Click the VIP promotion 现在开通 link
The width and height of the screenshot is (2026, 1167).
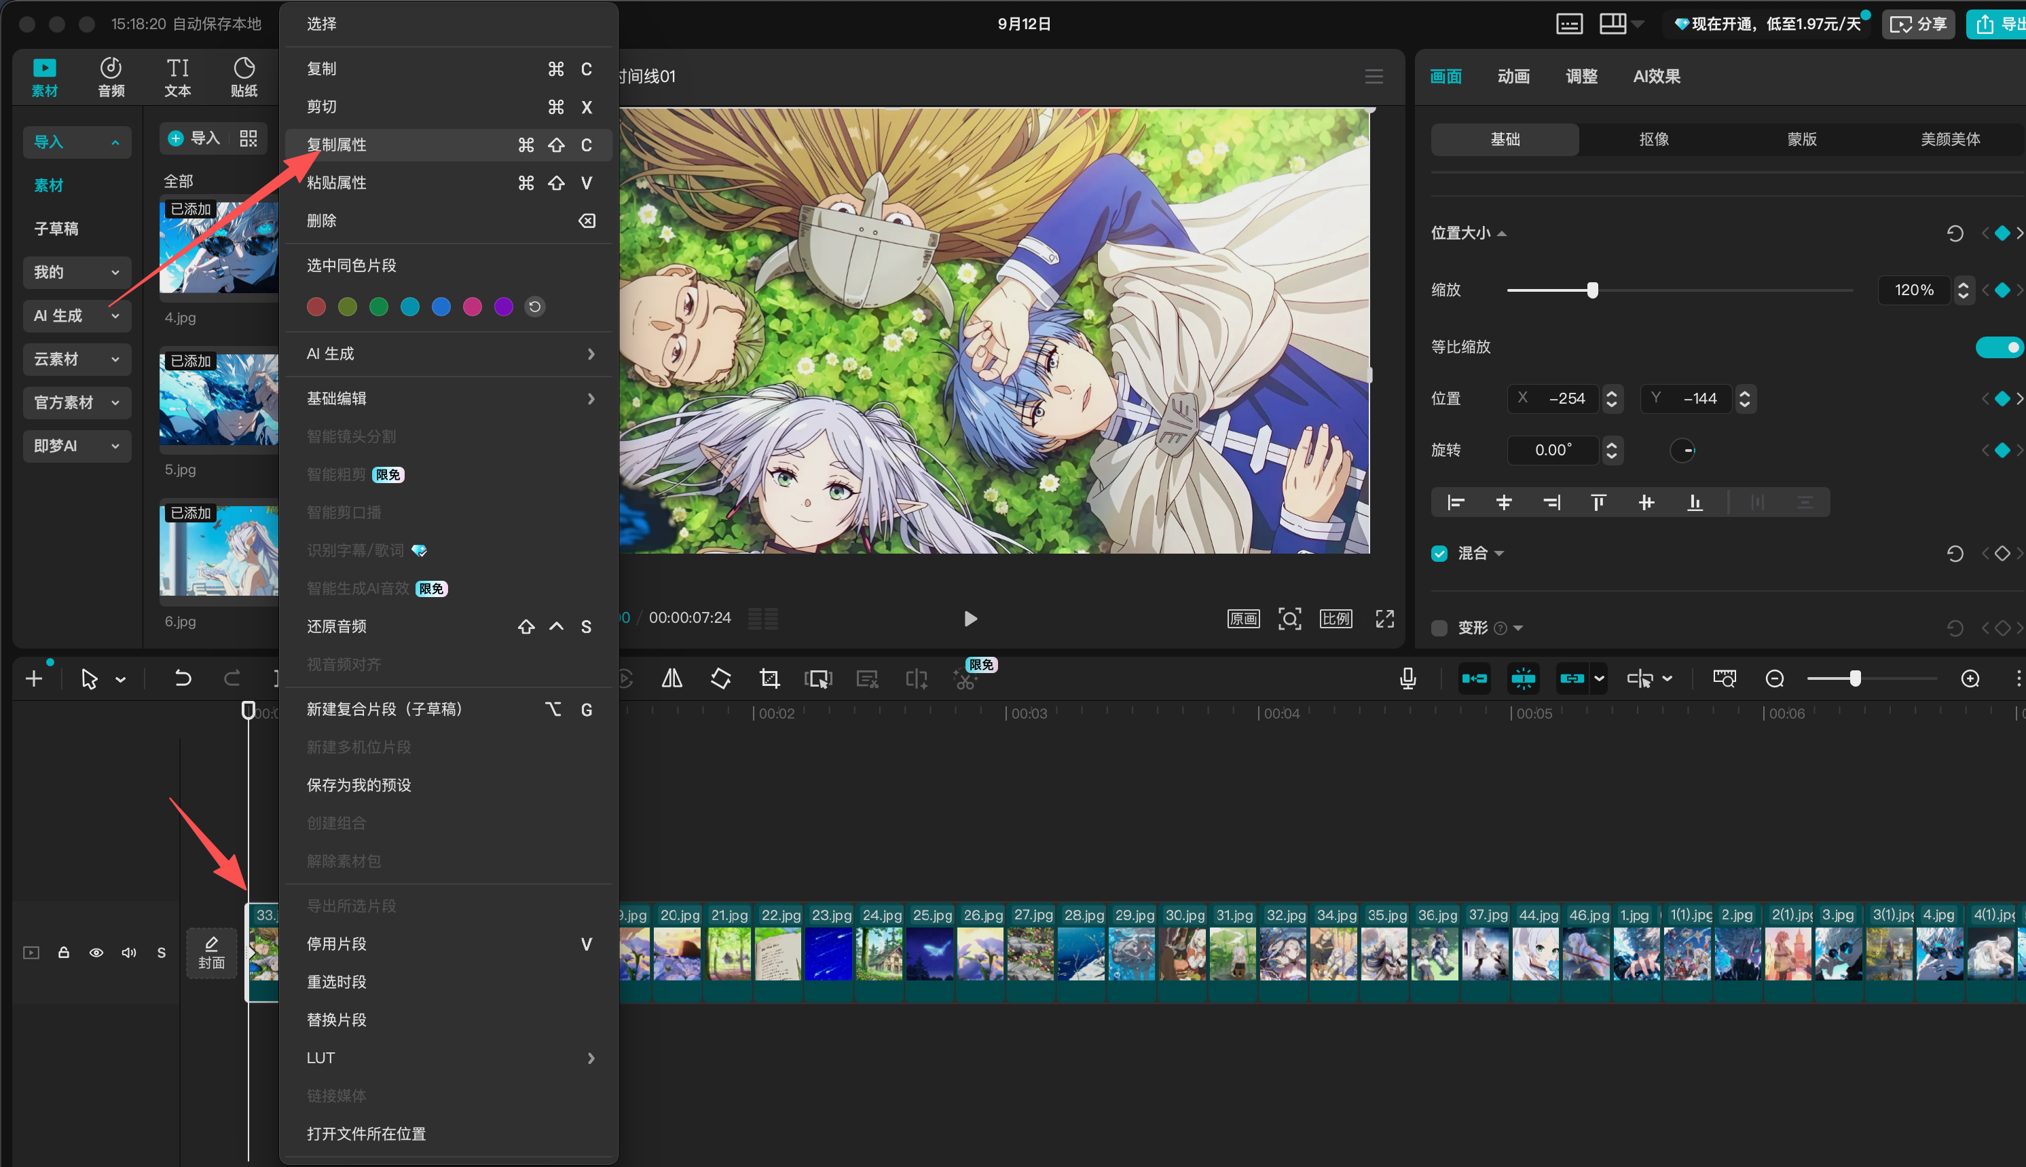(1768, 24)
